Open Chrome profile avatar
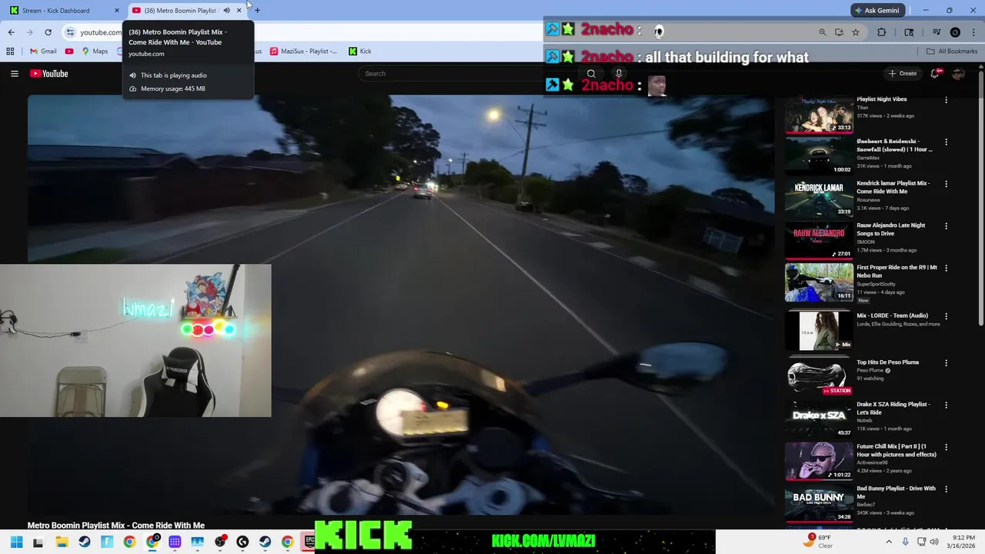Image resolution: width=985 pixels, height=554 pixels. [955, 32]
